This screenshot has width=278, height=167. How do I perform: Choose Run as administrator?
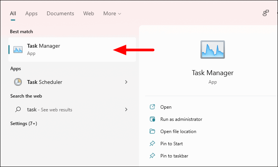click(181, 119)
